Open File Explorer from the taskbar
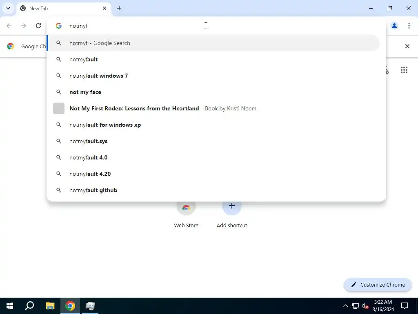The image size is (418, 314). click(x=50, y=306)
